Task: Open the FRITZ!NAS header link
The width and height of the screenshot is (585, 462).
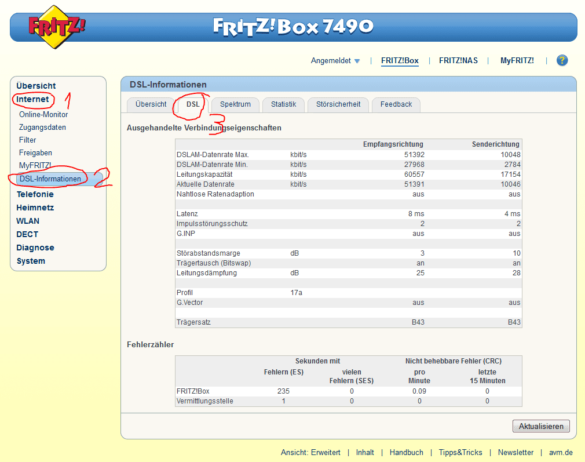Action: (x=458, y=60)
